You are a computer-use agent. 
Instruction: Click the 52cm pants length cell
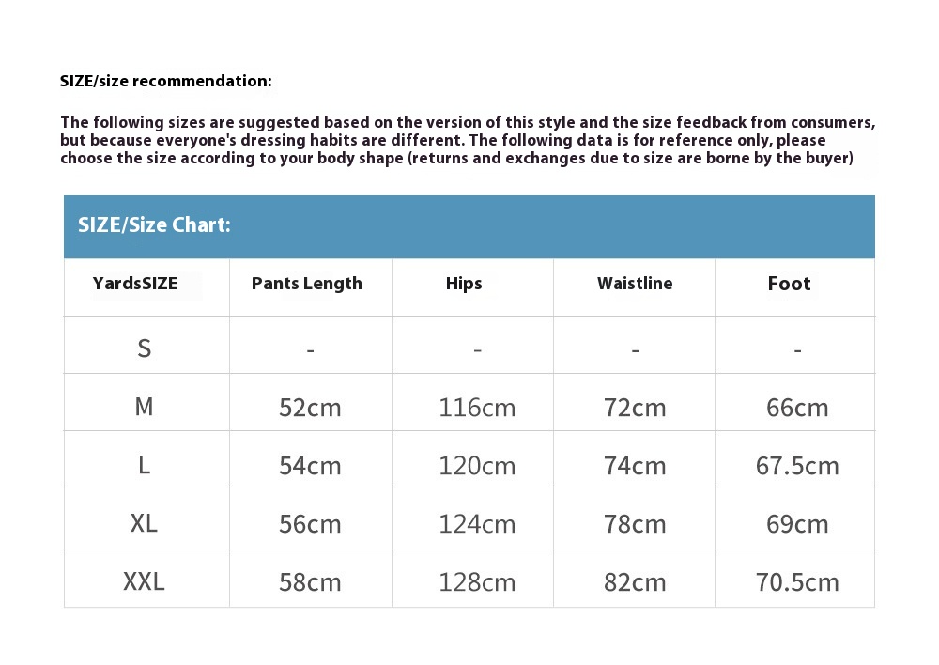pos(310,408)
